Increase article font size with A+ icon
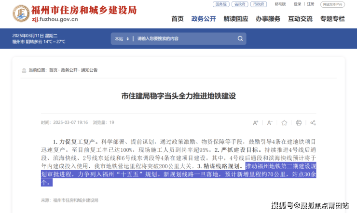 (256, 122)
